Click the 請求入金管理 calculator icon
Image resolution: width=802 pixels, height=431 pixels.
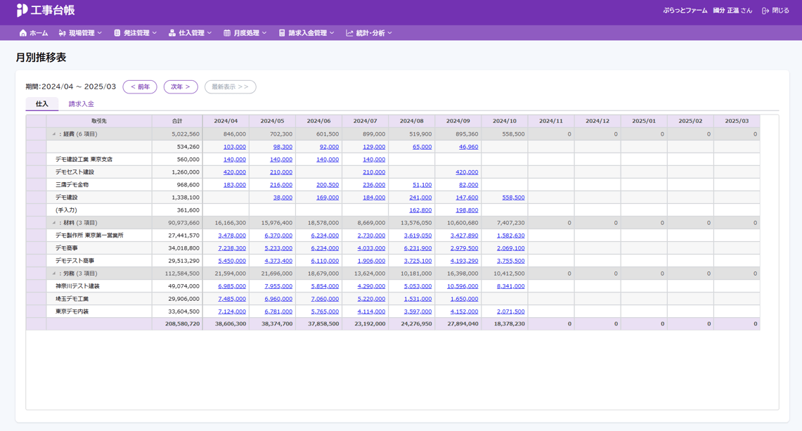click(x=282, y=33)
